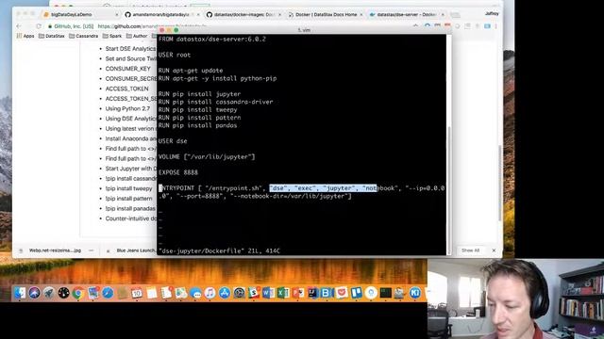Click '!pip install tweepy' list item
The height and width of the screenshot is (339, 604).
pos(128,188)
